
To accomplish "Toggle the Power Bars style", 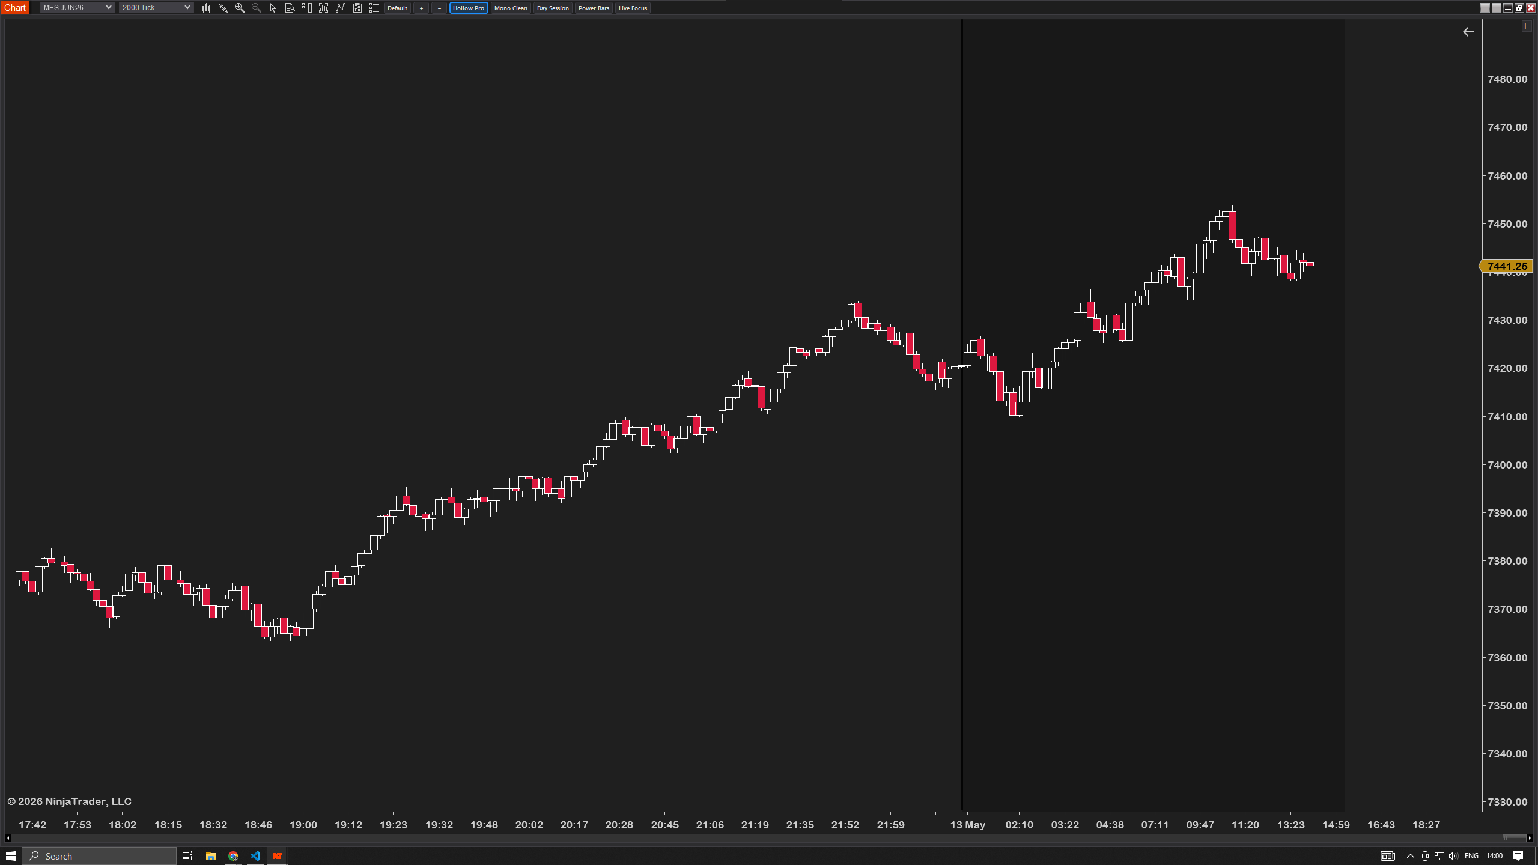I will coord(594,8).
